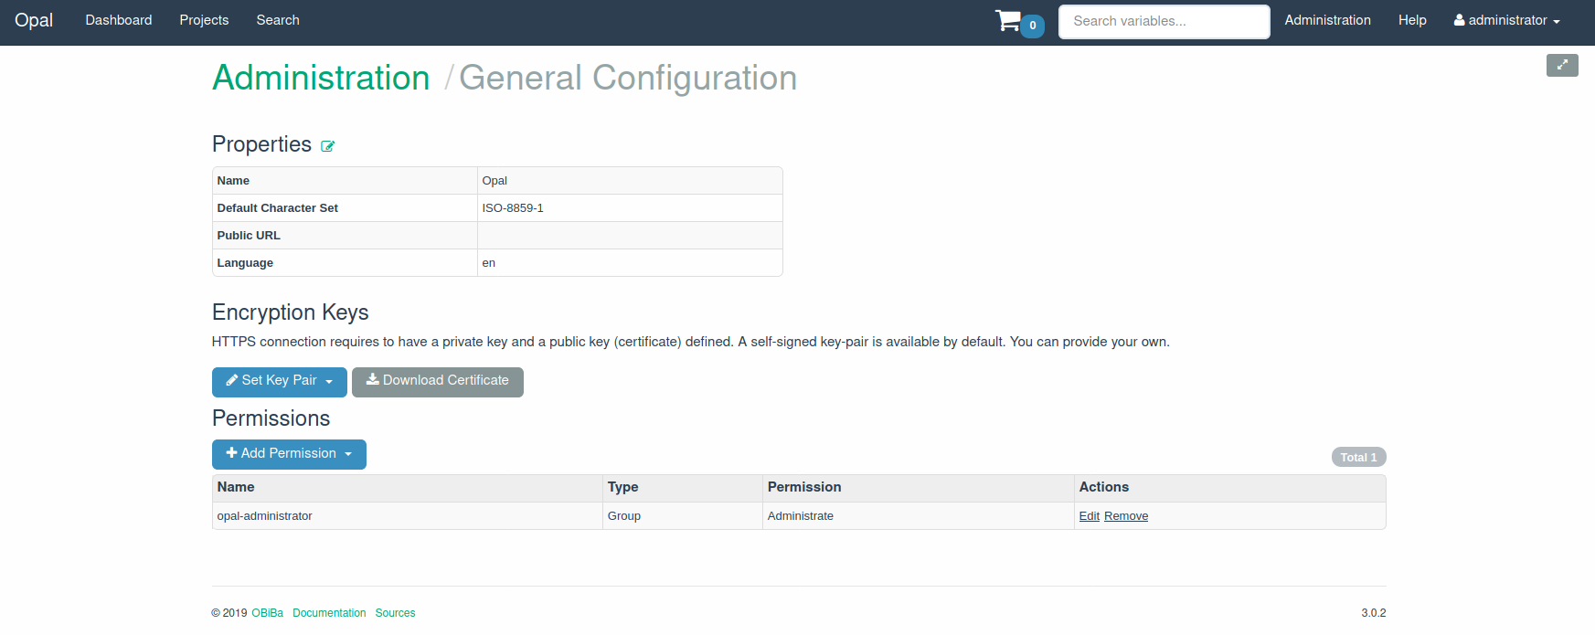Viewport: 1595px width, 635px height.
Task: Click the Language row label
Action: [x=245, y=263]
